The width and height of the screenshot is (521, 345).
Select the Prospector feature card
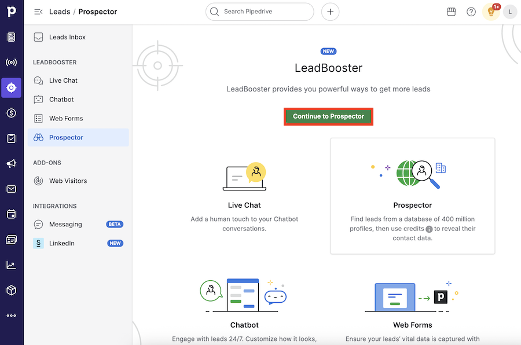pyautogui.click(x=412, y=196)
